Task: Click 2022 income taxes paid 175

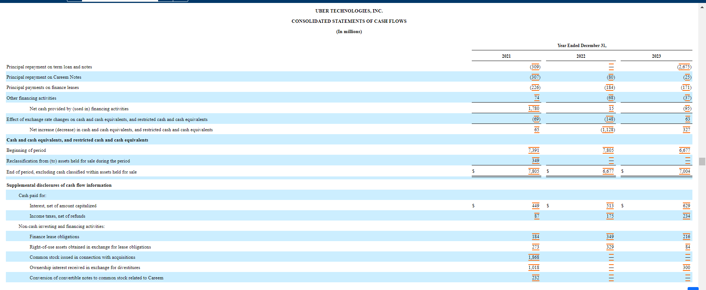Action: click(x=610, y=216)
